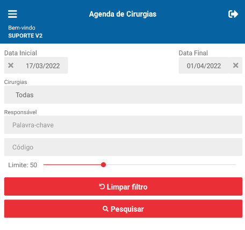Click the logout icon in header
Viewport: 245px width, 230px height.
(x=233, y=14)
